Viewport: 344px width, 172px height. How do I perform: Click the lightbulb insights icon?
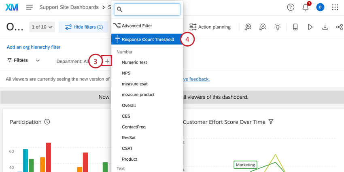(278, 27)
